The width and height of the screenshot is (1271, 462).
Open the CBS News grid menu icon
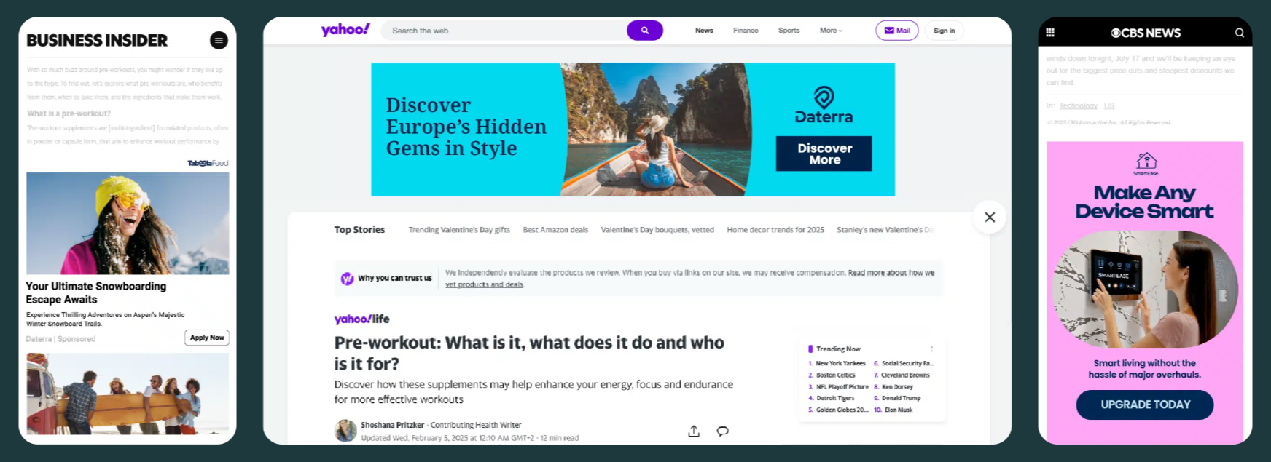[1050, 33]
